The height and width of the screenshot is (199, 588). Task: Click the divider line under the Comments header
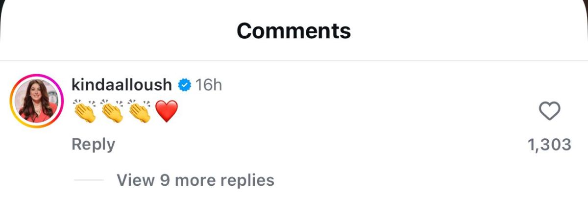click(x=294, y=61)
